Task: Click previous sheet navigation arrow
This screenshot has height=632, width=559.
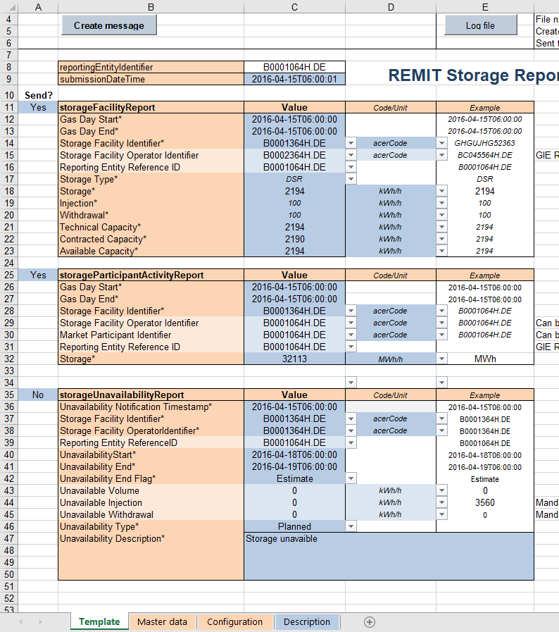Action: [x=20, y=621]
